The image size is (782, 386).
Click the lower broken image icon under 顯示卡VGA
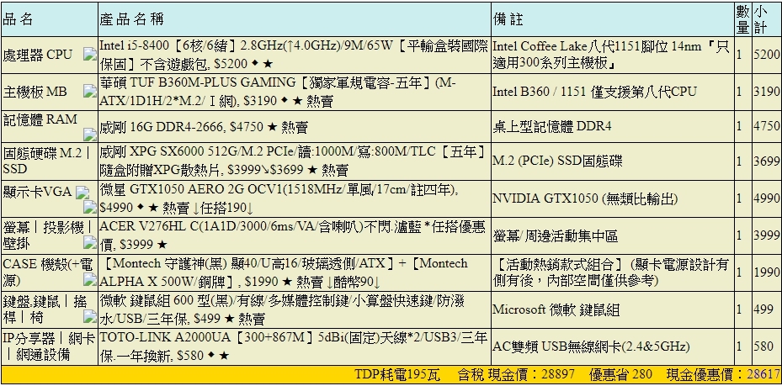click(90, 206)
